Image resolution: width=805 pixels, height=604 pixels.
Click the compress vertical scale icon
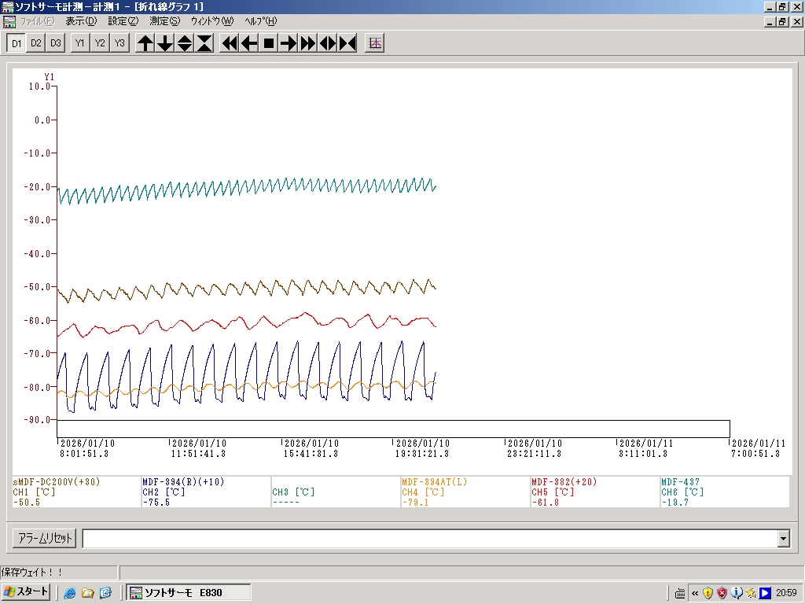tap(204, 43)
